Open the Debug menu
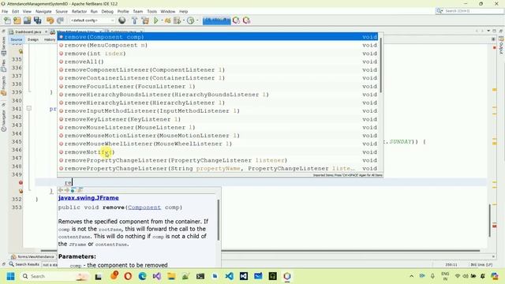 coord(107,11)
